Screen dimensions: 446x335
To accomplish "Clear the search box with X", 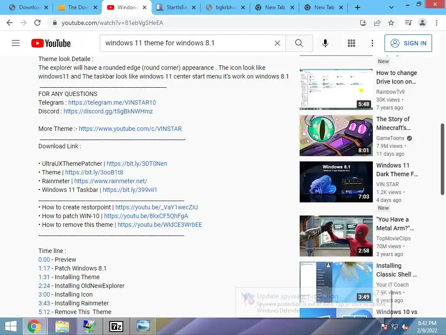I will point(277,43).
